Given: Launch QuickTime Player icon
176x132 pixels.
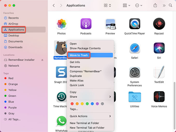Looking at the screenshot, I should tap(135, 24).
